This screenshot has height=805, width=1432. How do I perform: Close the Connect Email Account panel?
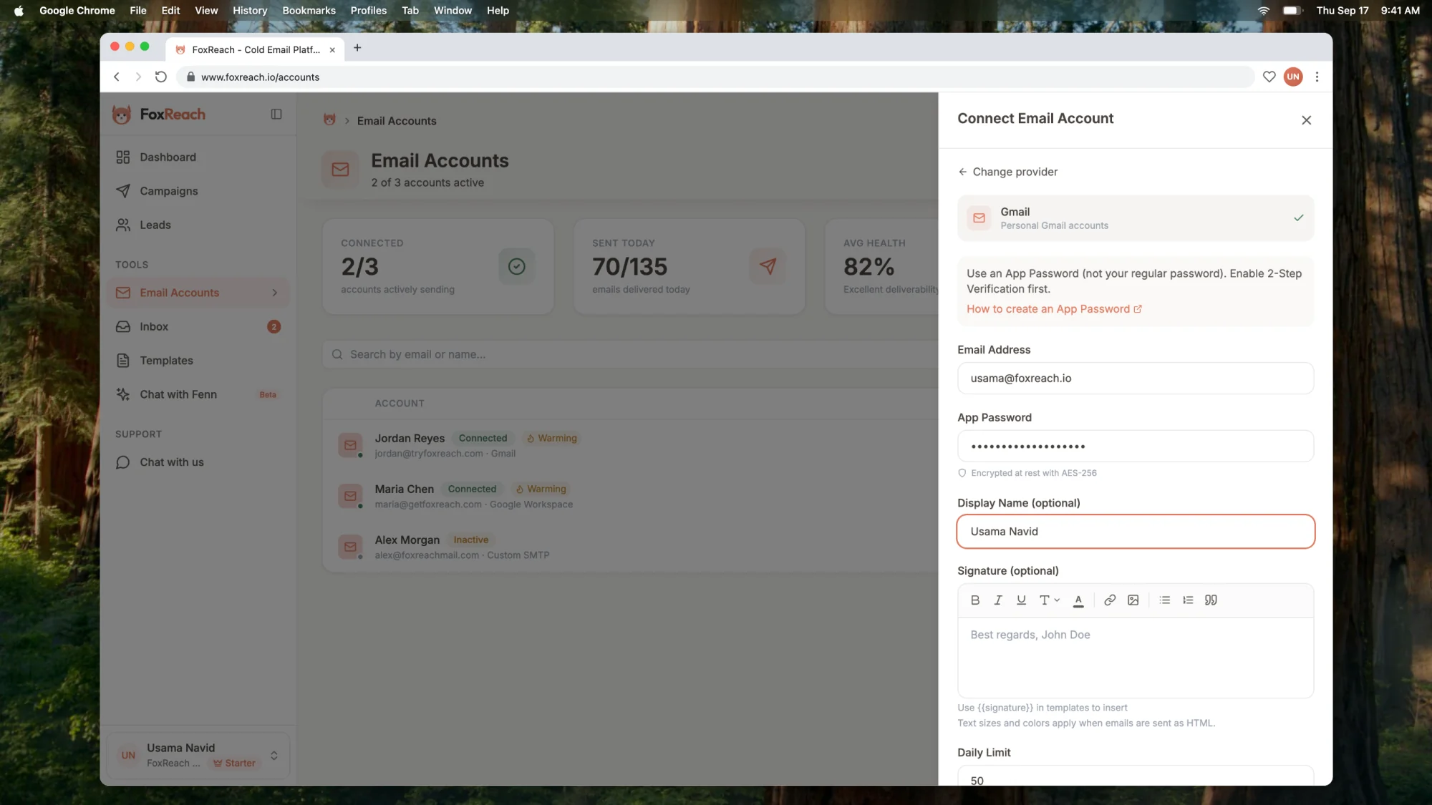(1306, 120)
